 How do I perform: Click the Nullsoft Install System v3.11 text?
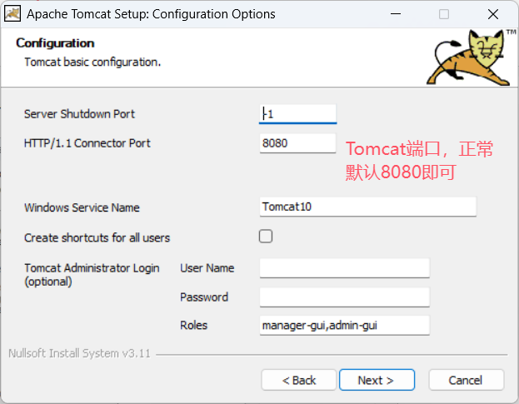point(79,353)
